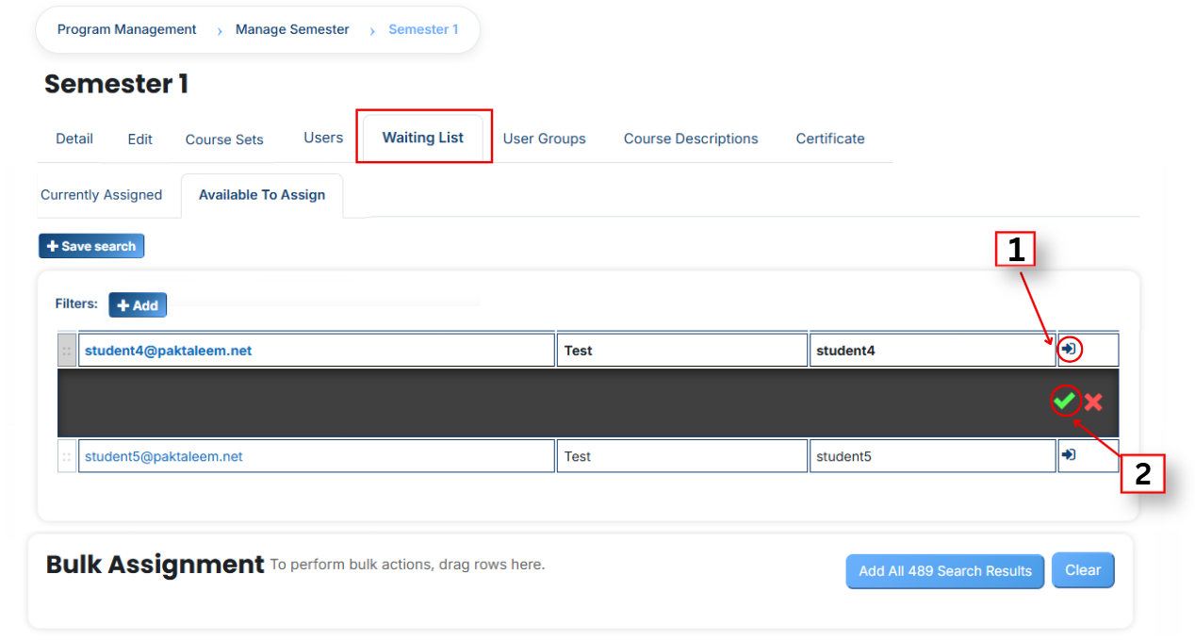Clear the bulk assignment list
1195x640 pixels.
click(x=1083, y=570)
